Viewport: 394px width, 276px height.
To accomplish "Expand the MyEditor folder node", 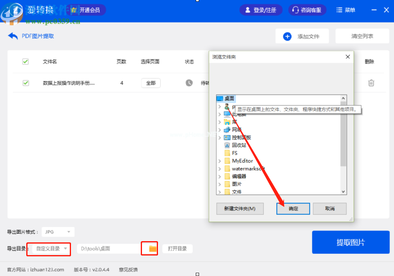I will tap(220, 161).
